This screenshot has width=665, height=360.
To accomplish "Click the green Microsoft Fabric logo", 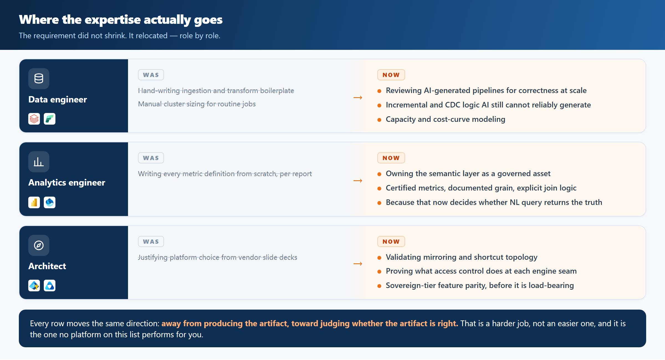I will 50,119.
